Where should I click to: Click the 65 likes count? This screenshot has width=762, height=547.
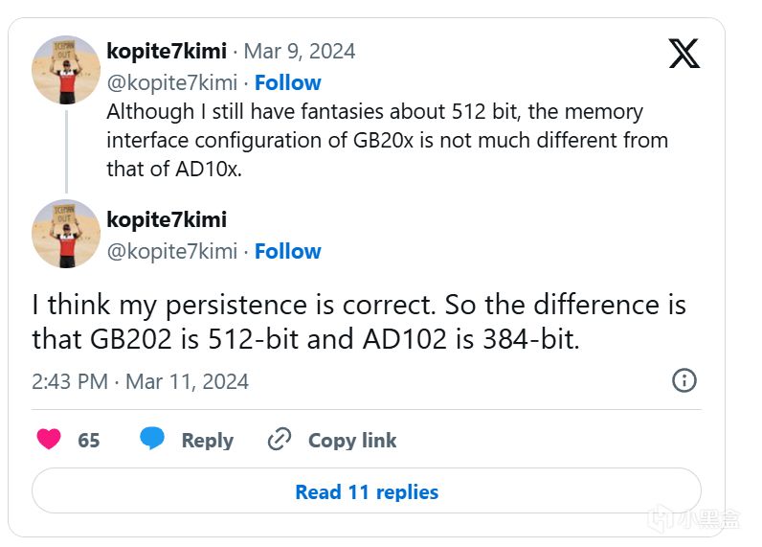point(89,440)
